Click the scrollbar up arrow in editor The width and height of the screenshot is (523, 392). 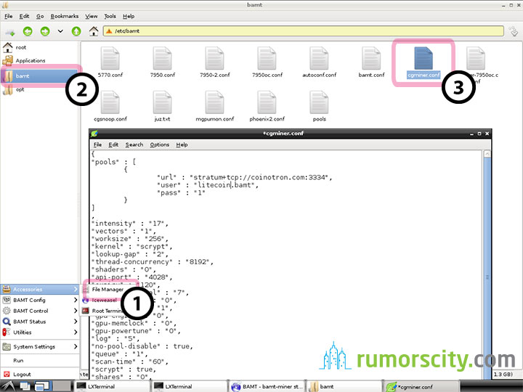tap(487, 154)
